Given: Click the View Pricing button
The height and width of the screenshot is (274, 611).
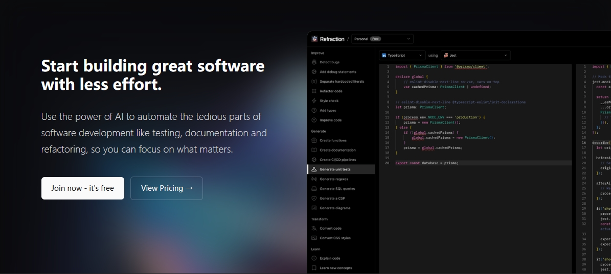Looking at the screenshot, I should (x=166, y=188).
